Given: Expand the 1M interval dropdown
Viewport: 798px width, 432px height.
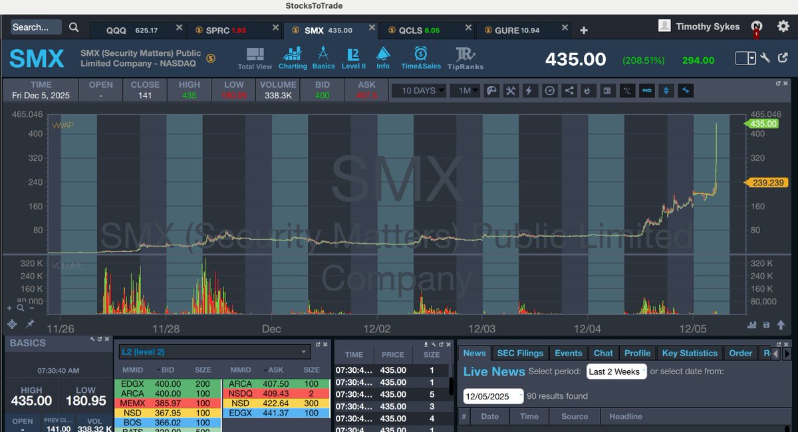Looking at the screenshot, I should (466, 90).
